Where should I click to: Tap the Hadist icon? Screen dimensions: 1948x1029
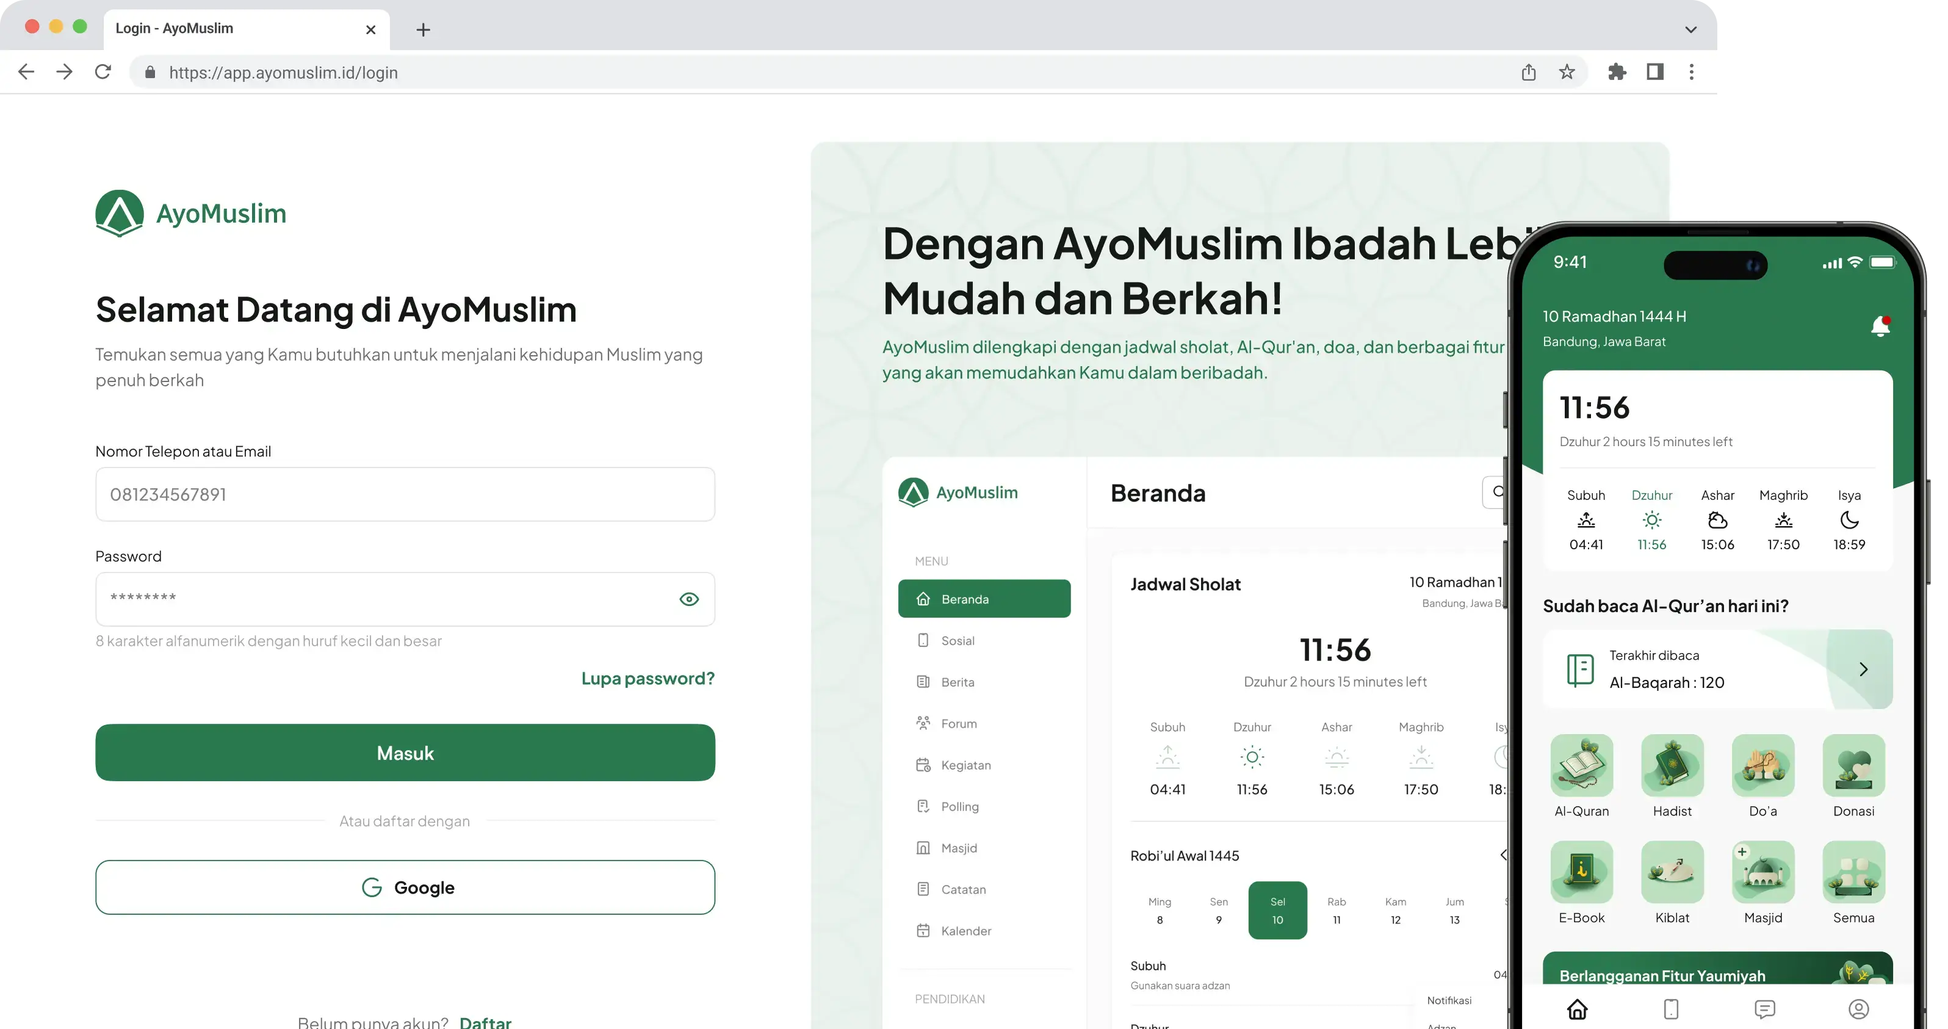pos(1672,765)
